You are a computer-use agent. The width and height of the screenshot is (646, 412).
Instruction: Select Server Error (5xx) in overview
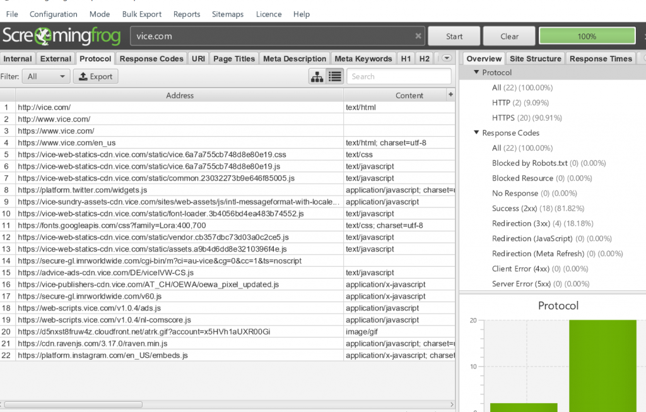[541, 284]
